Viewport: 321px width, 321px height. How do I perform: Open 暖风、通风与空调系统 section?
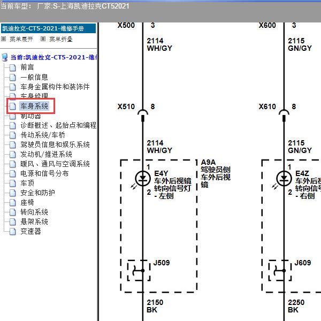[x=55, y=164]
